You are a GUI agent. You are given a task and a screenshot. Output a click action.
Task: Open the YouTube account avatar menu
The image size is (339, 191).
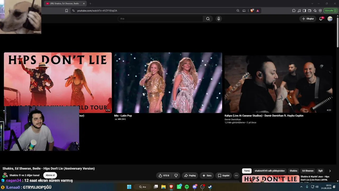tap(330, 19)
